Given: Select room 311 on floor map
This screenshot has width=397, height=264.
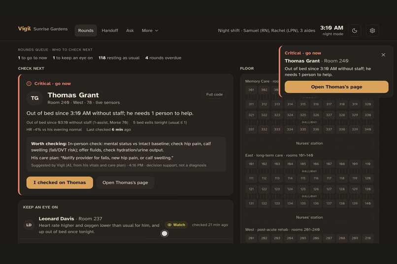Looking at the screenshot, I should click(x=251, y=104).
